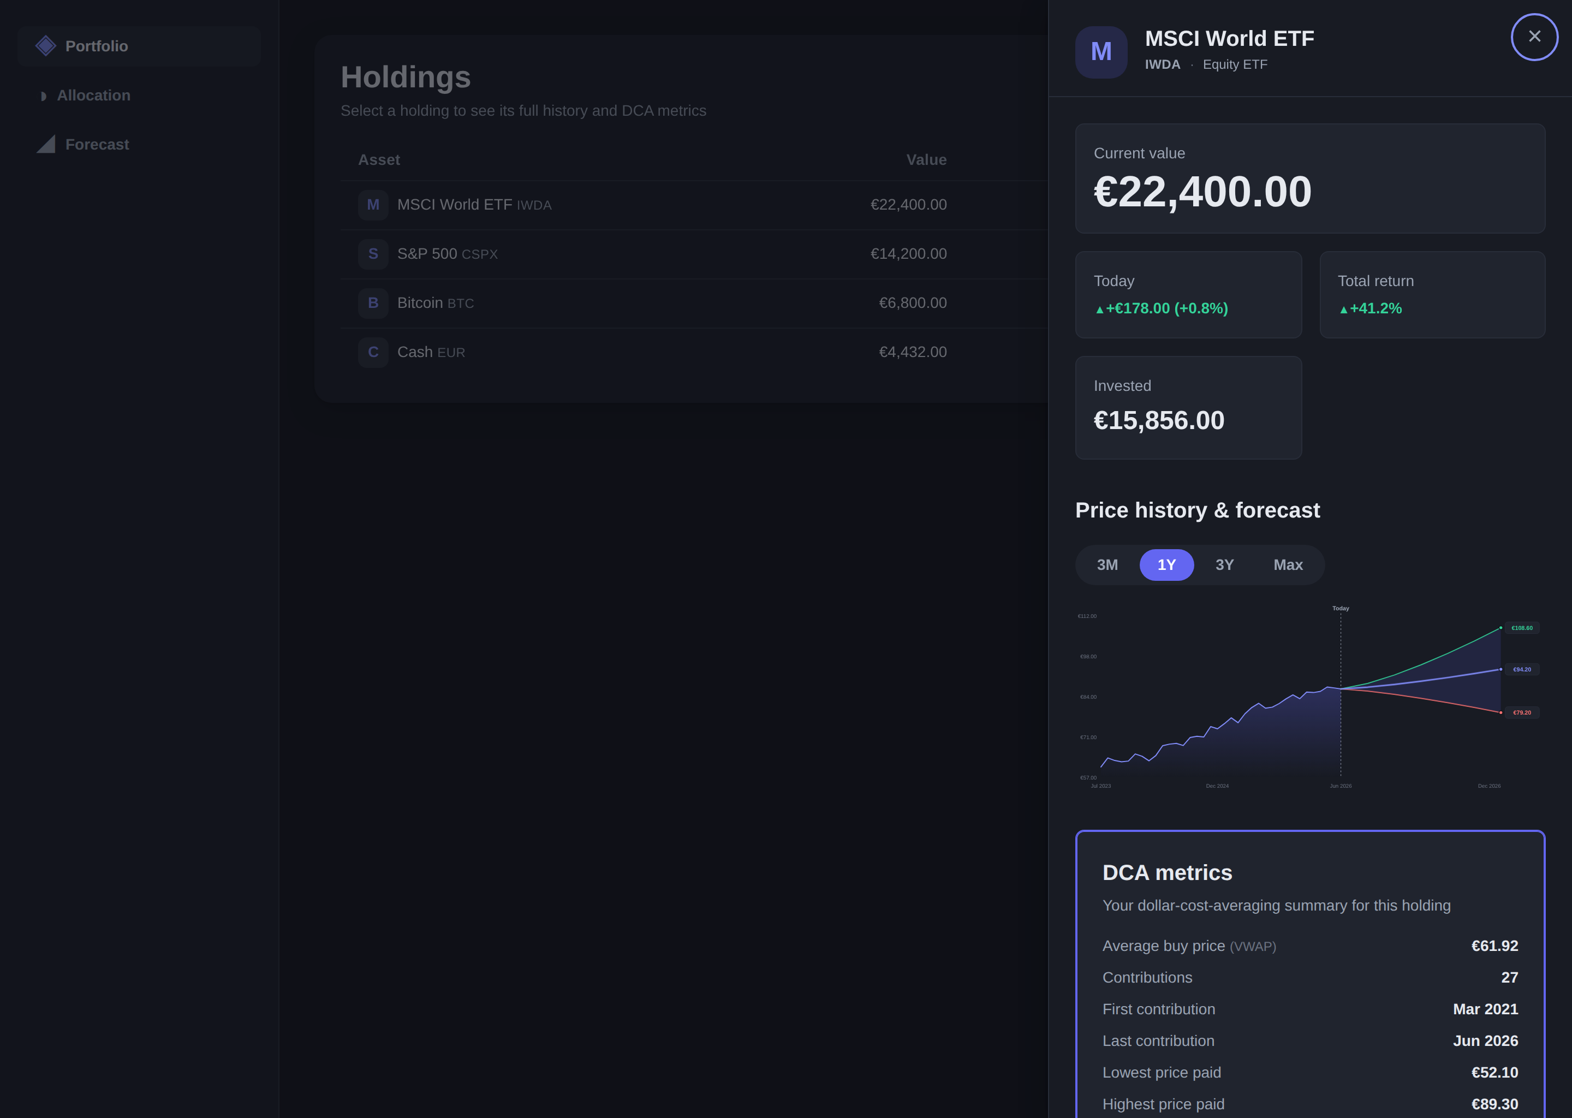Click the Bitcoin B avatar icon
Screen dimensions: 1572x1118
tap(373, 303)
